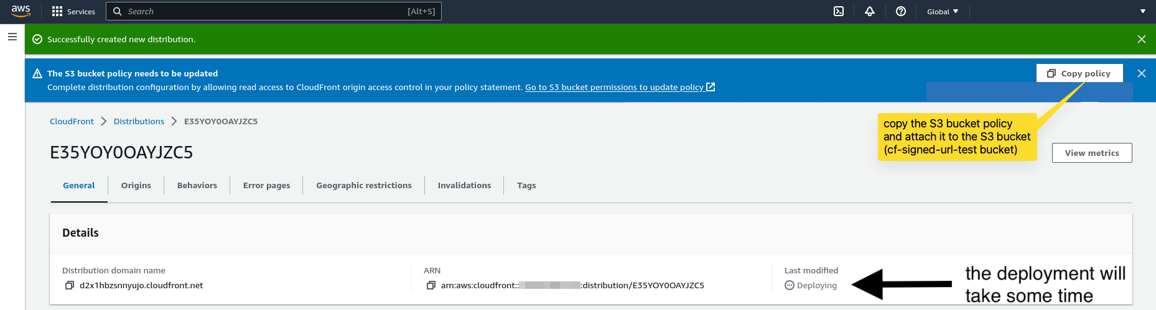
Task: Open the hamburger side navigation menu
Action: 12,37
